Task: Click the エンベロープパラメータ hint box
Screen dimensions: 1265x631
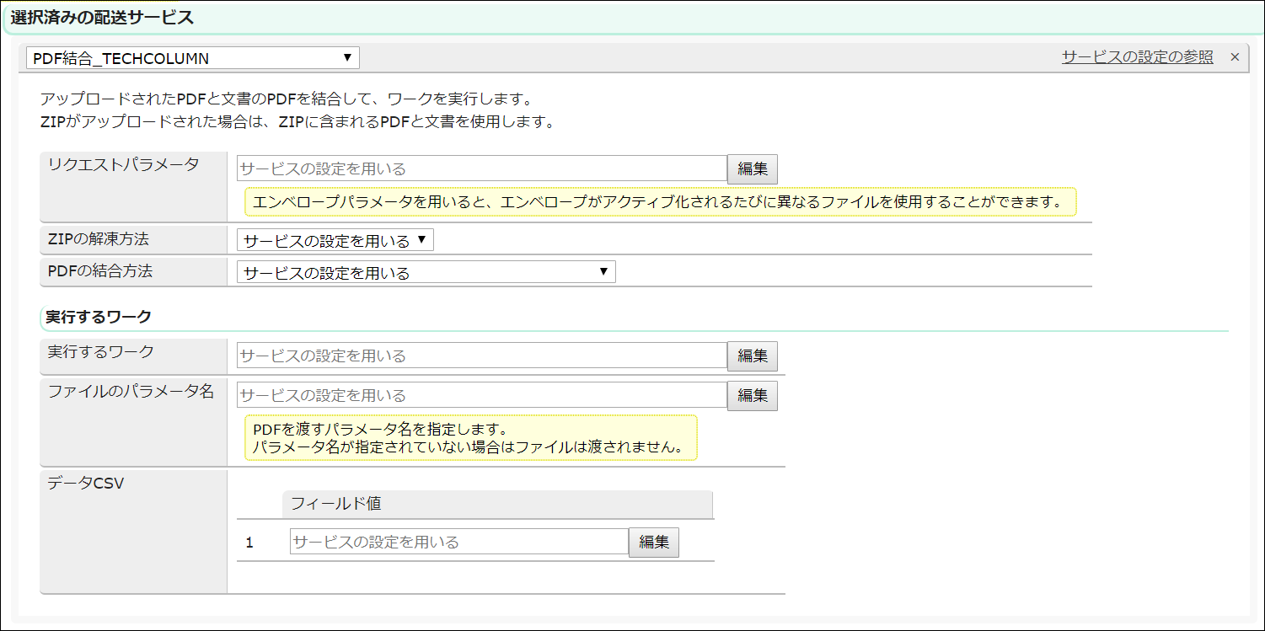Action: (x=660, y=202)
